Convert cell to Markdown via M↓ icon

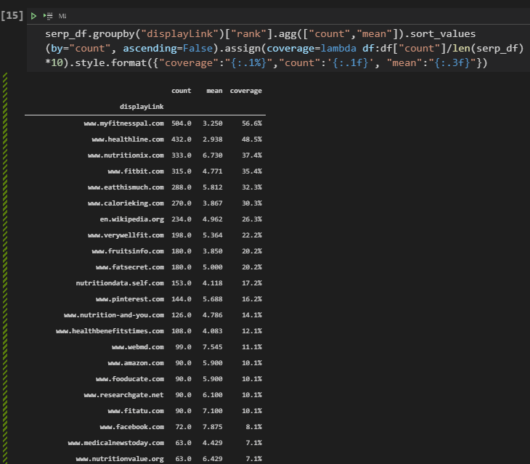pyautogui.click(x=62, y=16)
